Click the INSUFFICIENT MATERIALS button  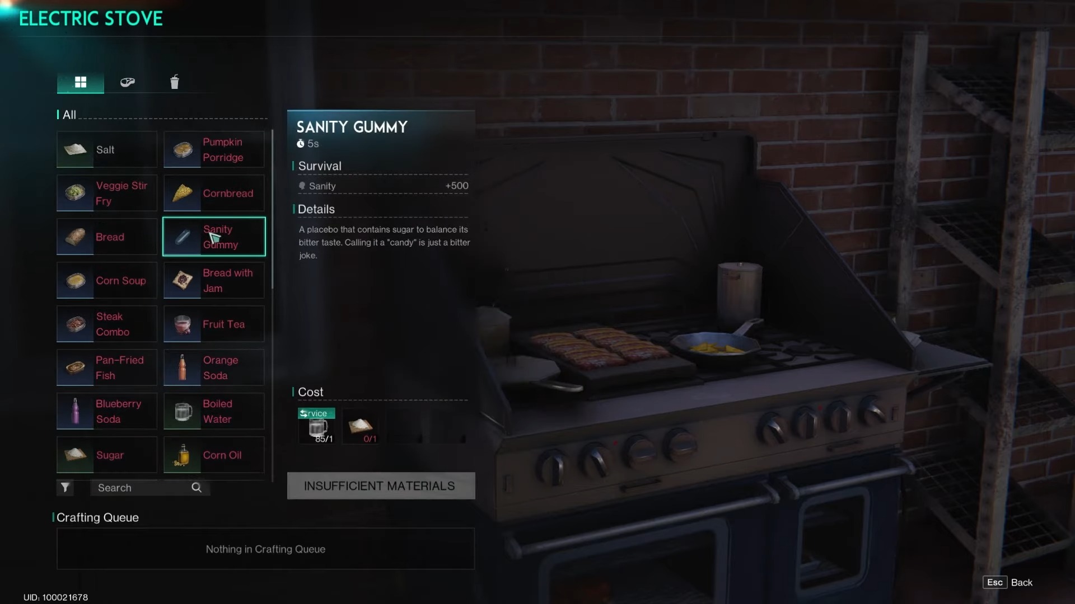point(380,485)
